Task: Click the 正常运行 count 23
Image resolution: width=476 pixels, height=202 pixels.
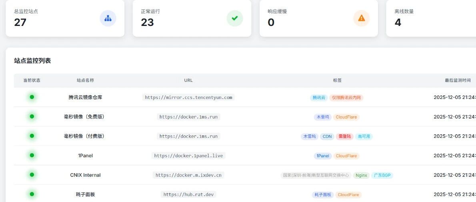Action: click(147, 22)
